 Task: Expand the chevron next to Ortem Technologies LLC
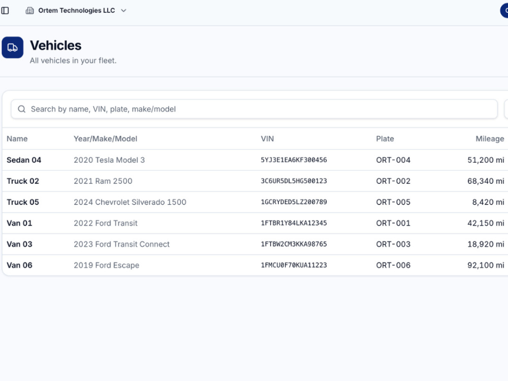click(123, 10)
